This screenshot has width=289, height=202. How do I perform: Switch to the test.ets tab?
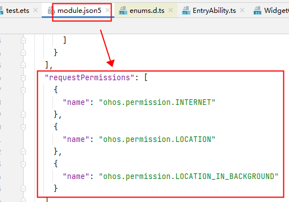click(x=17, y=11)
